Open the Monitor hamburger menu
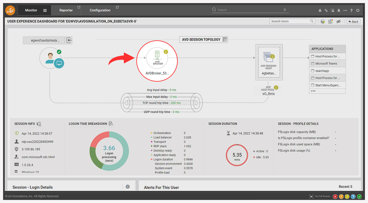Viewport: 368px width, 203px height. [x=45, y=10]
